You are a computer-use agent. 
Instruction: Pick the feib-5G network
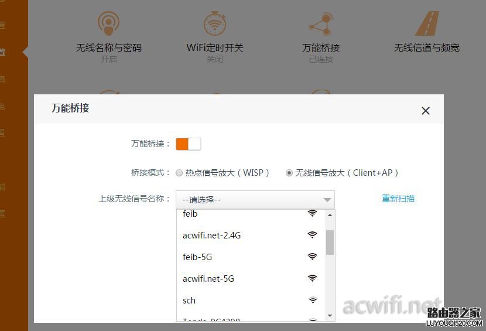click(x=198, y=257)
